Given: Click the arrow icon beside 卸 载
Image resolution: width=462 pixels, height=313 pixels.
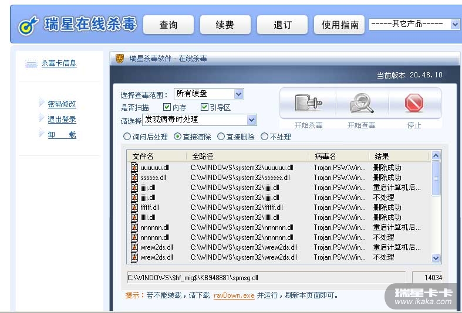Looking at the screenshot, I should click(x=42, y=133).
